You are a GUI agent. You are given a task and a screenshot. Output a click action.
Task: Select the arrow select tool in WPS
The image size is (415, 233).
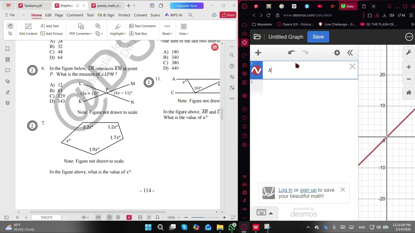click(x=10, y=33)
